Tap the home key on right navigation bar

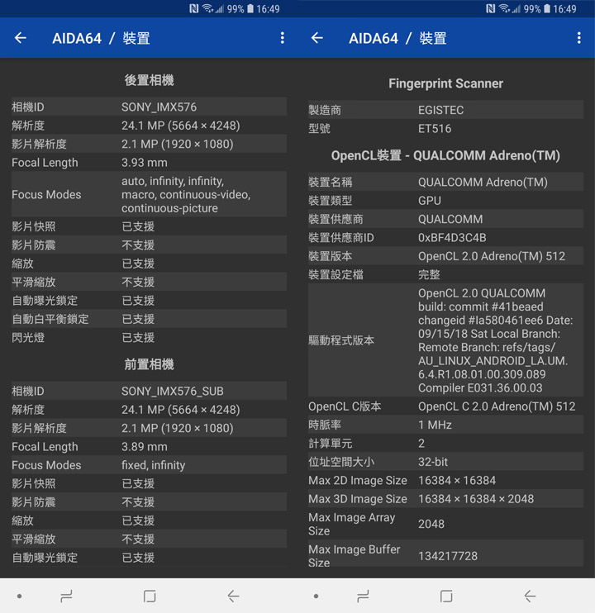(446, 596)
